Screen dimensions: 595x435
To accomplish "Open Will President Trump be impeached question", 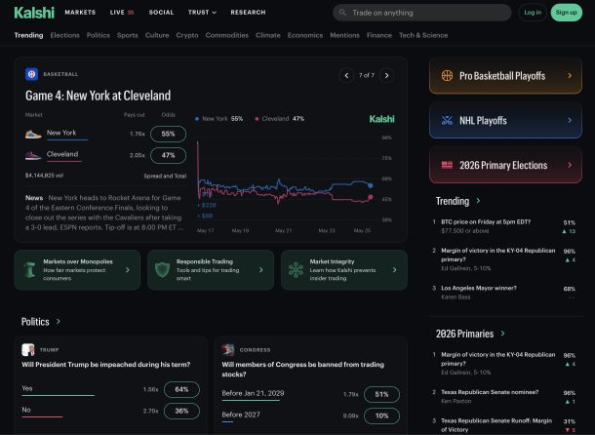I will pyautogui.click(x=106, y=365).
